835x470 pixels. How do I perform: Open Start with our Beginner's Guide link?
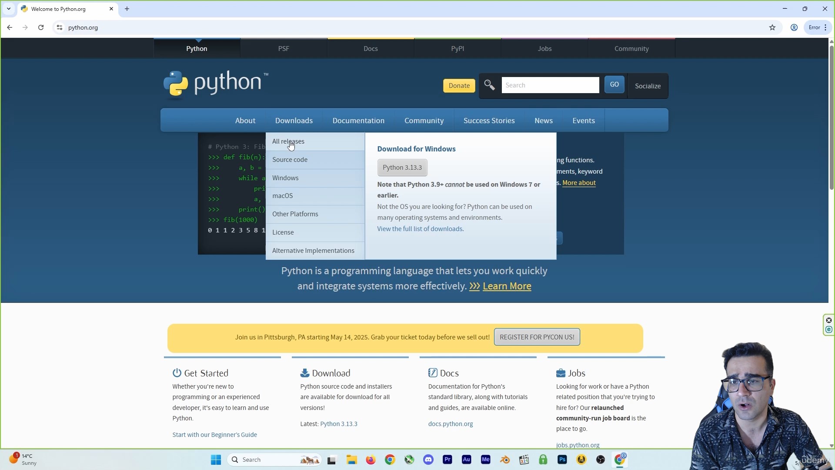click(214, 435)
